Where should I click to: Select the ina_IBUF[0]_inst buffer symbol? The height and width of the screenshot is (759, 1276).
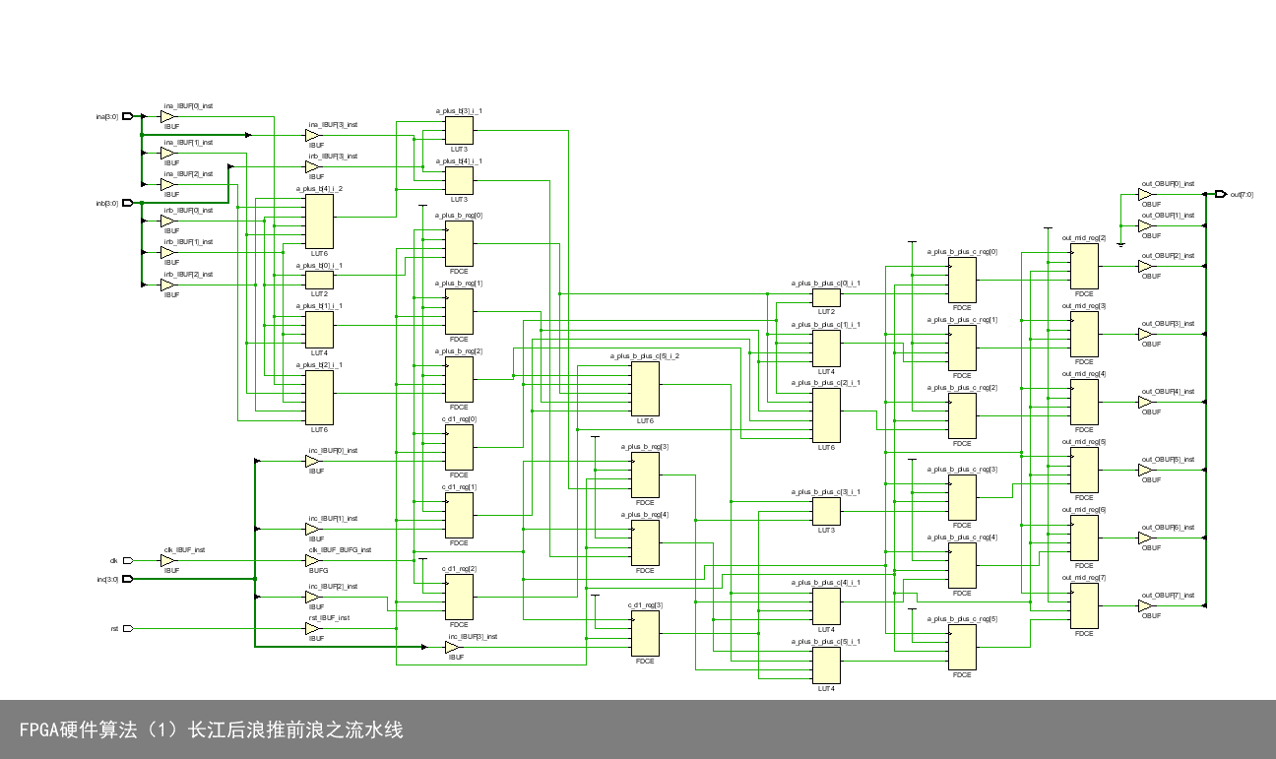pyautogui.click(x=166, y=116)
